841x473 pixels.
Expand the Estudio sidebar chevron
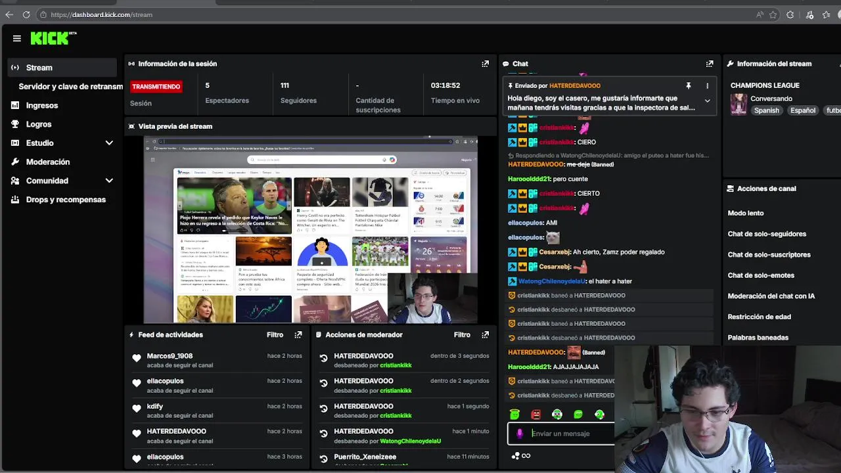pos(109,143)
